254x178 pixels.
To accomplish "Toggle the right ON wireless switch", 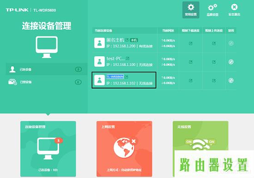I will point(212,142).
